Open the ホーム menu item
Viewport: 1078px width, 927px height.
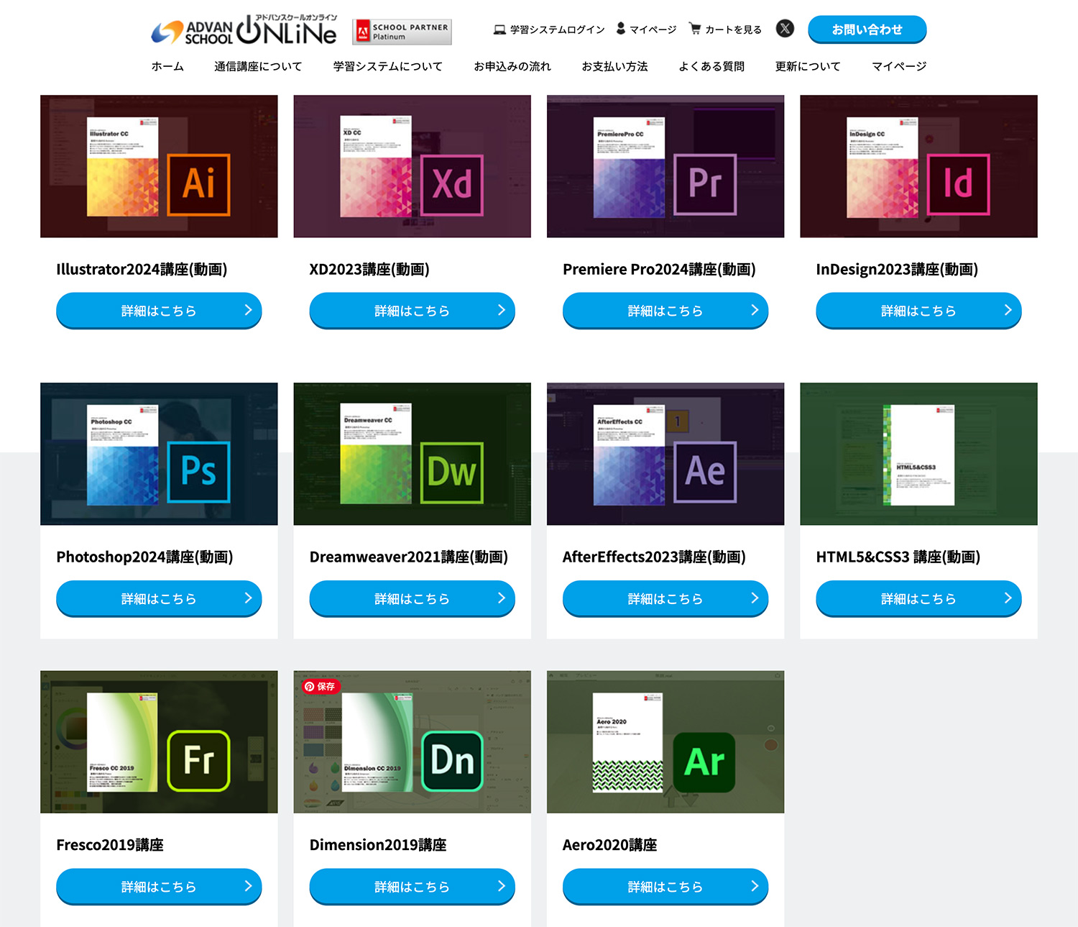tap(167, 66)
